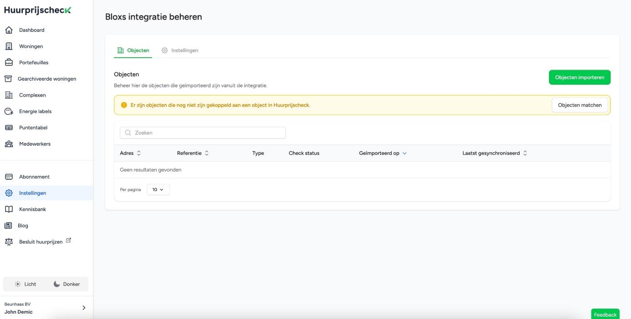Switch to Licht theme mode
Viewport: 631px width, 319px height.
pyautogui.click(x=25, y=284)
